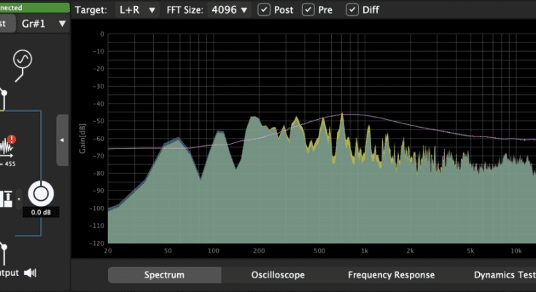
Task: Open the Target L+R dropdown
Action: coord(138,10)
